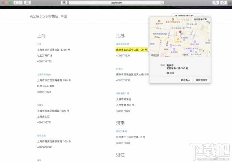Click phone number 4006139773
The height and width of the screenshot is (162, 232).
tap(44, 61)
